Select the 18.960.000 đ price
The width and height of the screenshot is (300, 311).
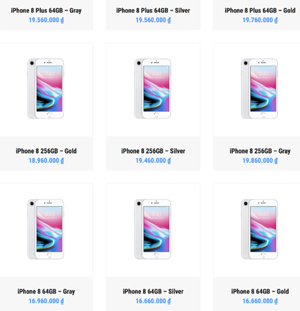pyautogui.click(x=46, y=161)
